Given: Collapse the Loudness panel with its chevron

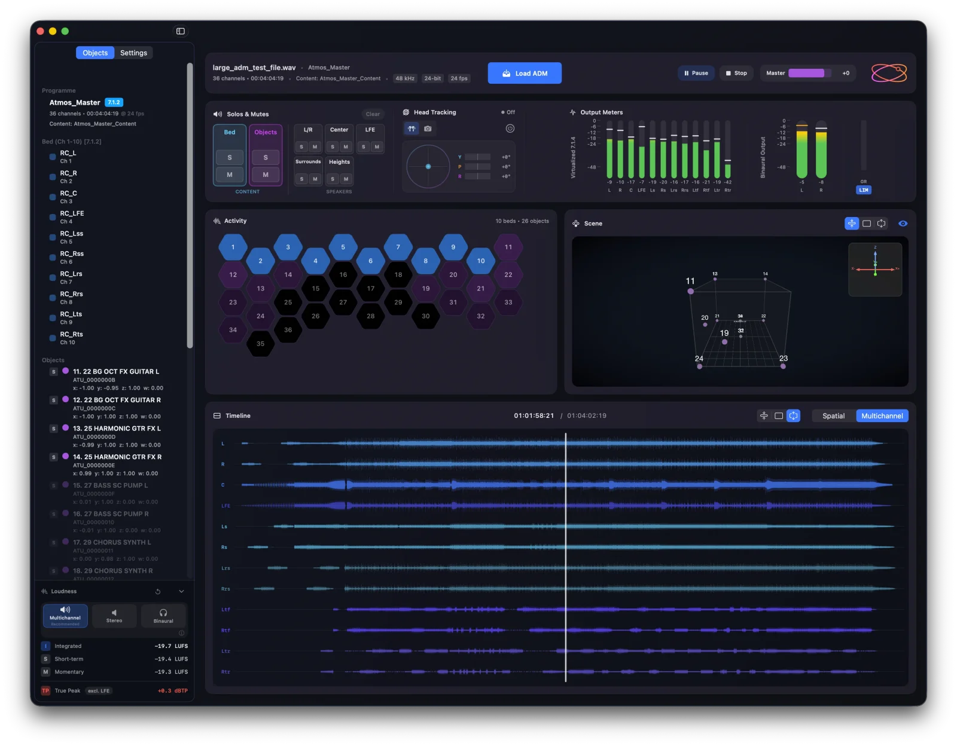Looking at the screenshot, I should pos(181,591).
